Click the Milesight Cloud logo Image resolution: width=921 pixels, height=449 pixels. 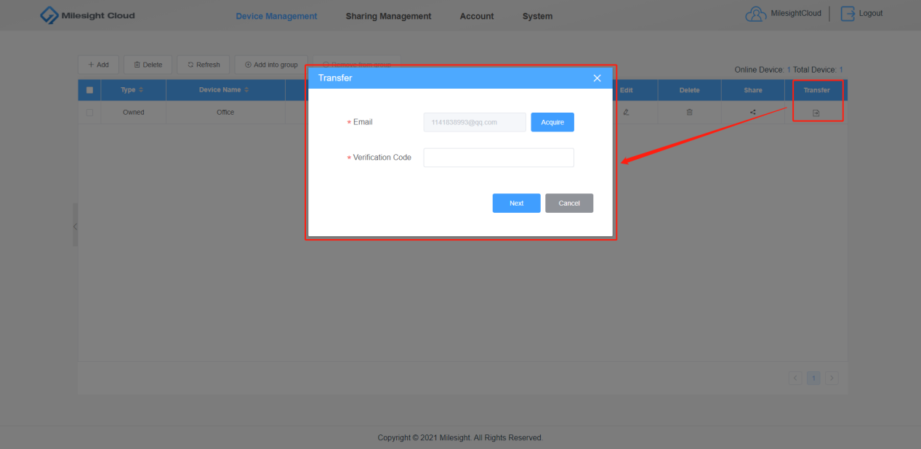[87, 15]
